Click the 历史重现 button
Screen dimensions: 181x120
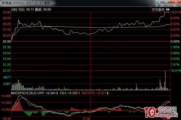[158, 10]
